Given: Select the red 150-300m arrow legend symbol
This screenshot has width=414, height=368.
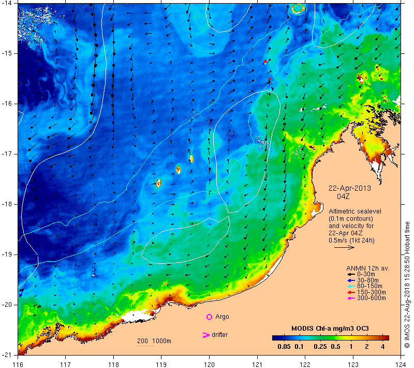Looking at the screenshot, I should tap(351, 292).
